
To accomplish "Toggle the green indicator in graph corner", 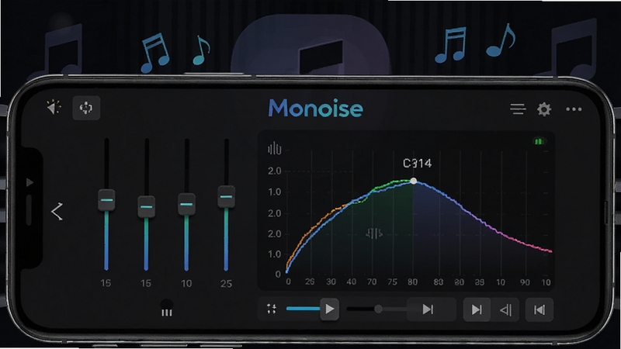I will (539, 141).
